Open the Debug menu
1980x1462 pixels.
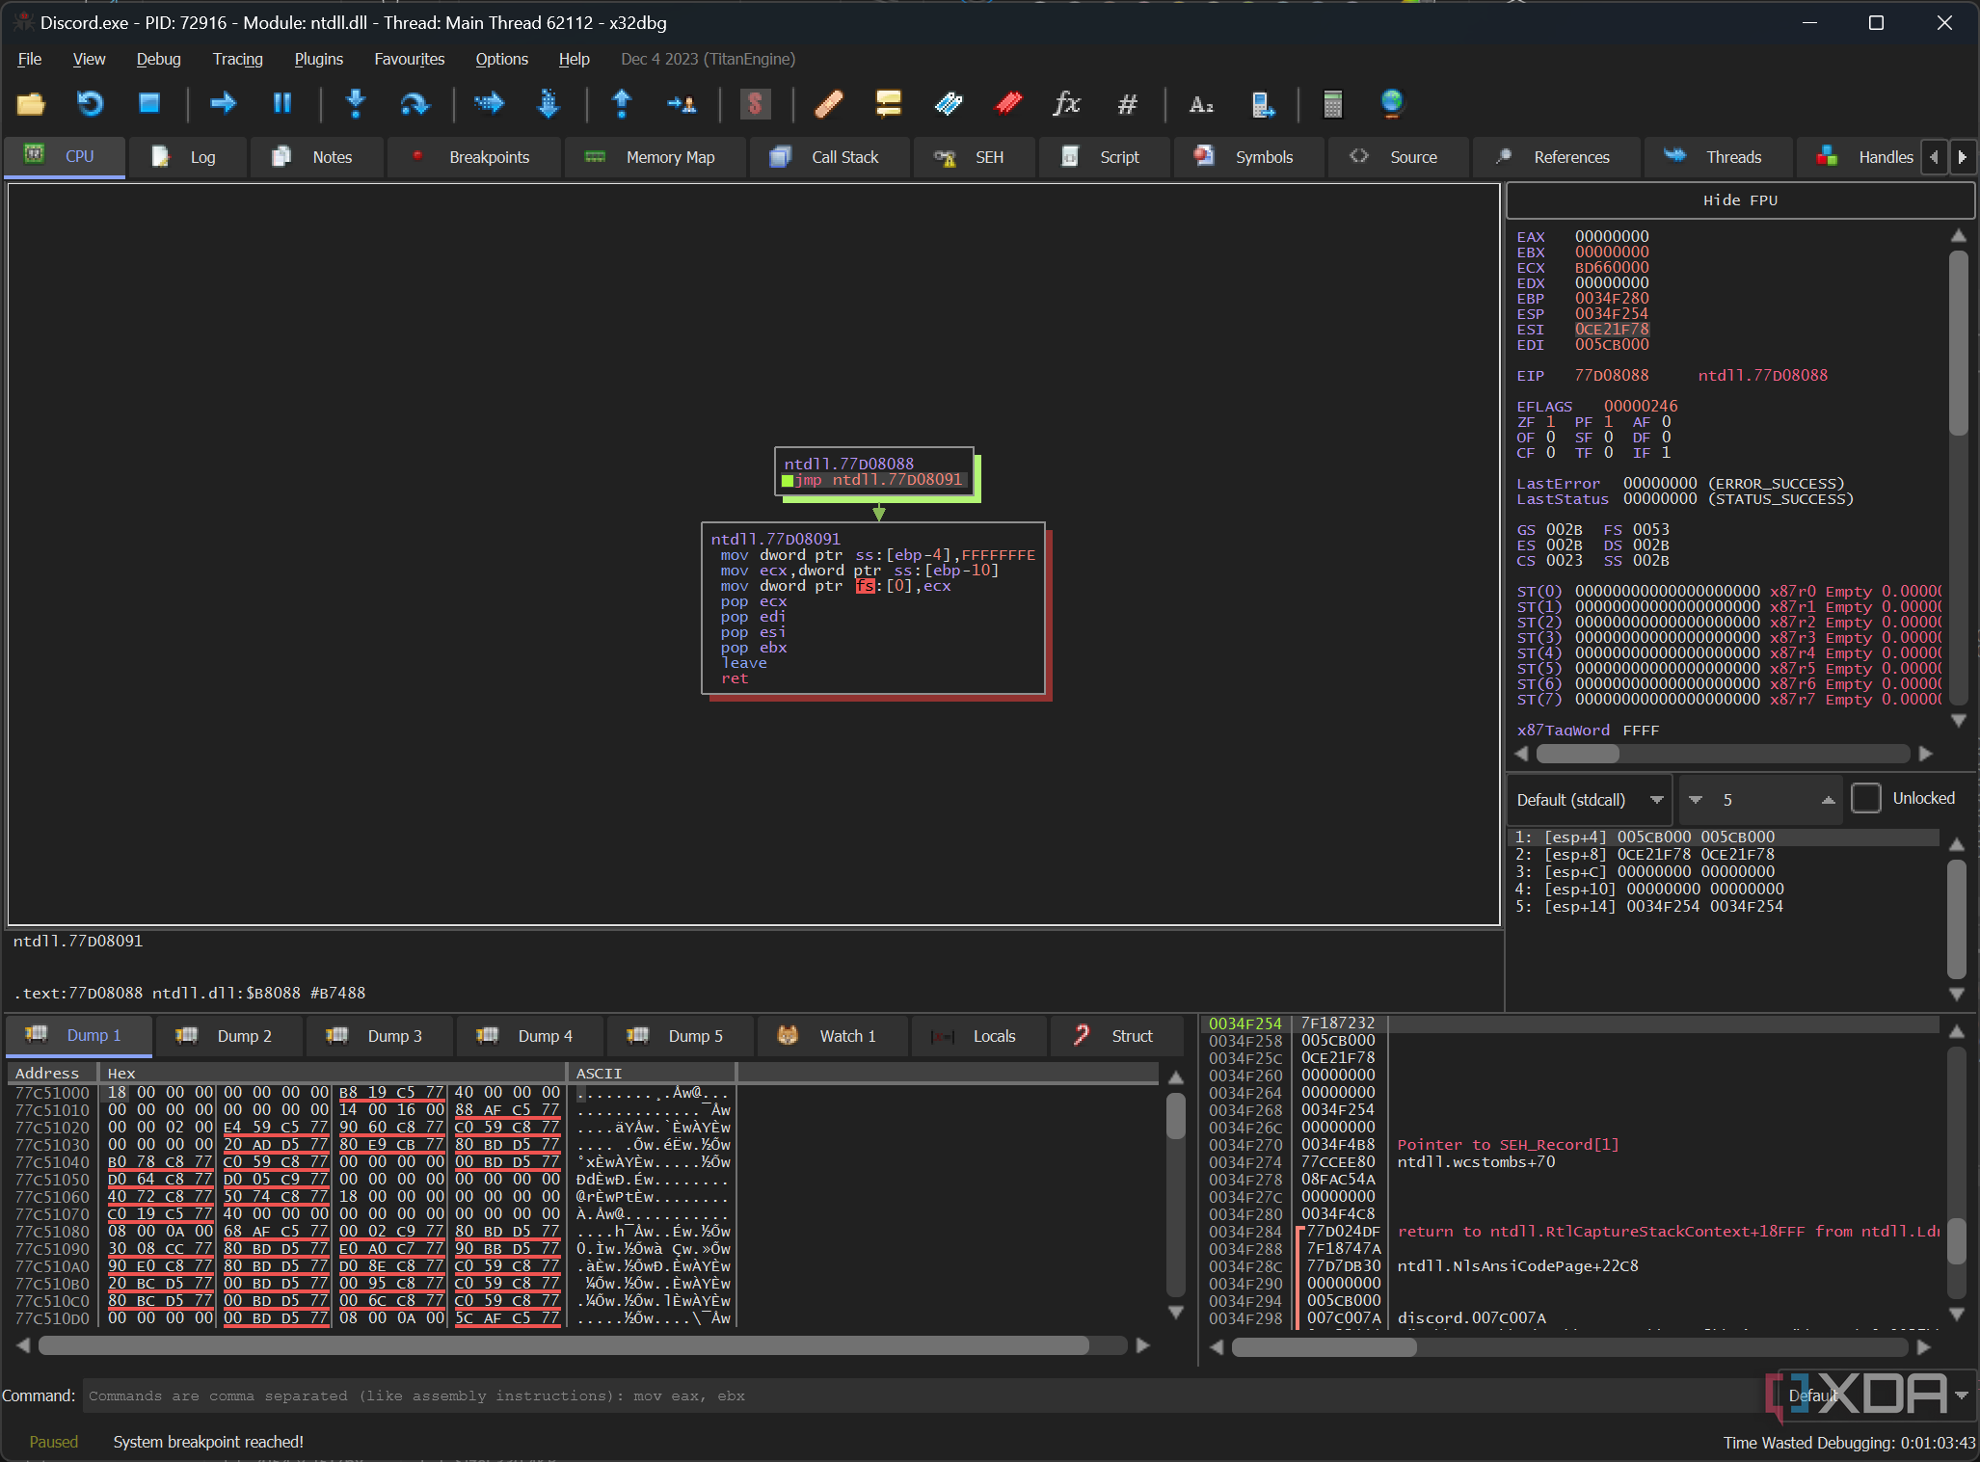pos(158,59)
